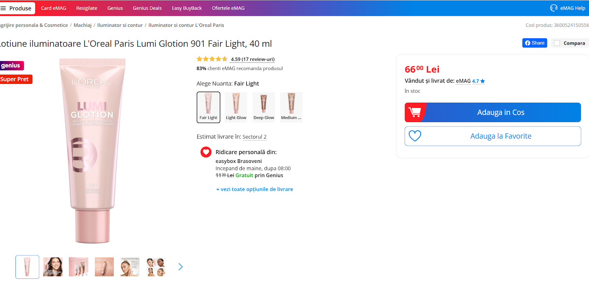This screenshot has height=288, width=589.
Task: Expand vezi toate optiunile de livrare
Action: [257, 189]
